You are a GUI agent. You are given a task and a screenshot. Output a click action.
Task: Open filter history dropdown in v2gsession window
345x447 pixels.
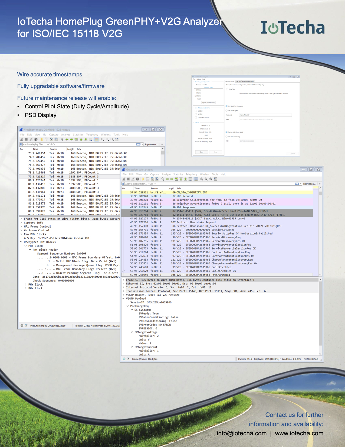(x=301, y=184)
